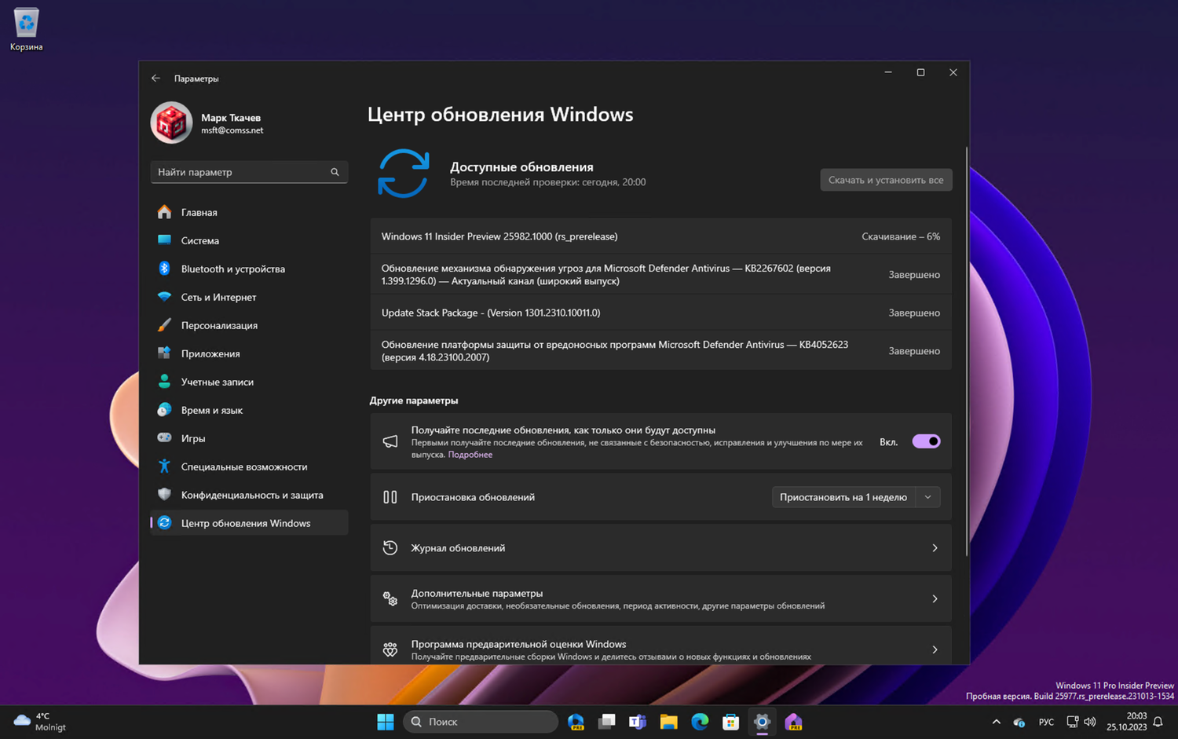Expand Журнал обновлений with its chevron
Viewport: 1178px width, 739px height.
click(x=935, y=547)
